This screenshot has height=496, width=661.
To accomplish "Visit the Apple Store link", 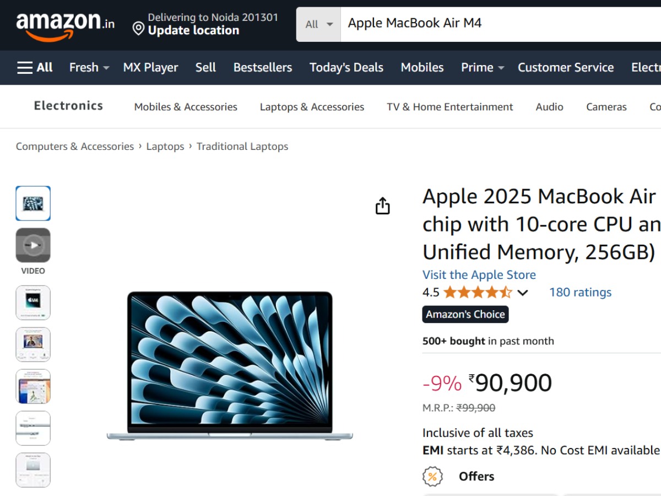I will pos(479,275).
